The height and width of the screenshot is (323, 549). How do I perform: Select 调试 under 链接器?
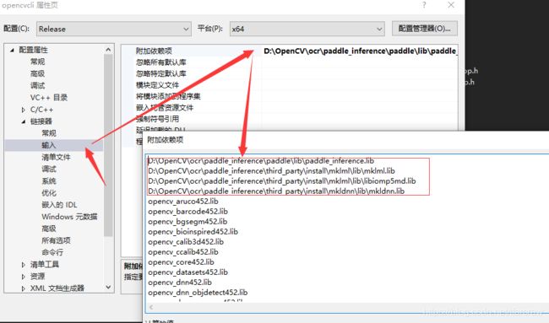click(49, 169)
